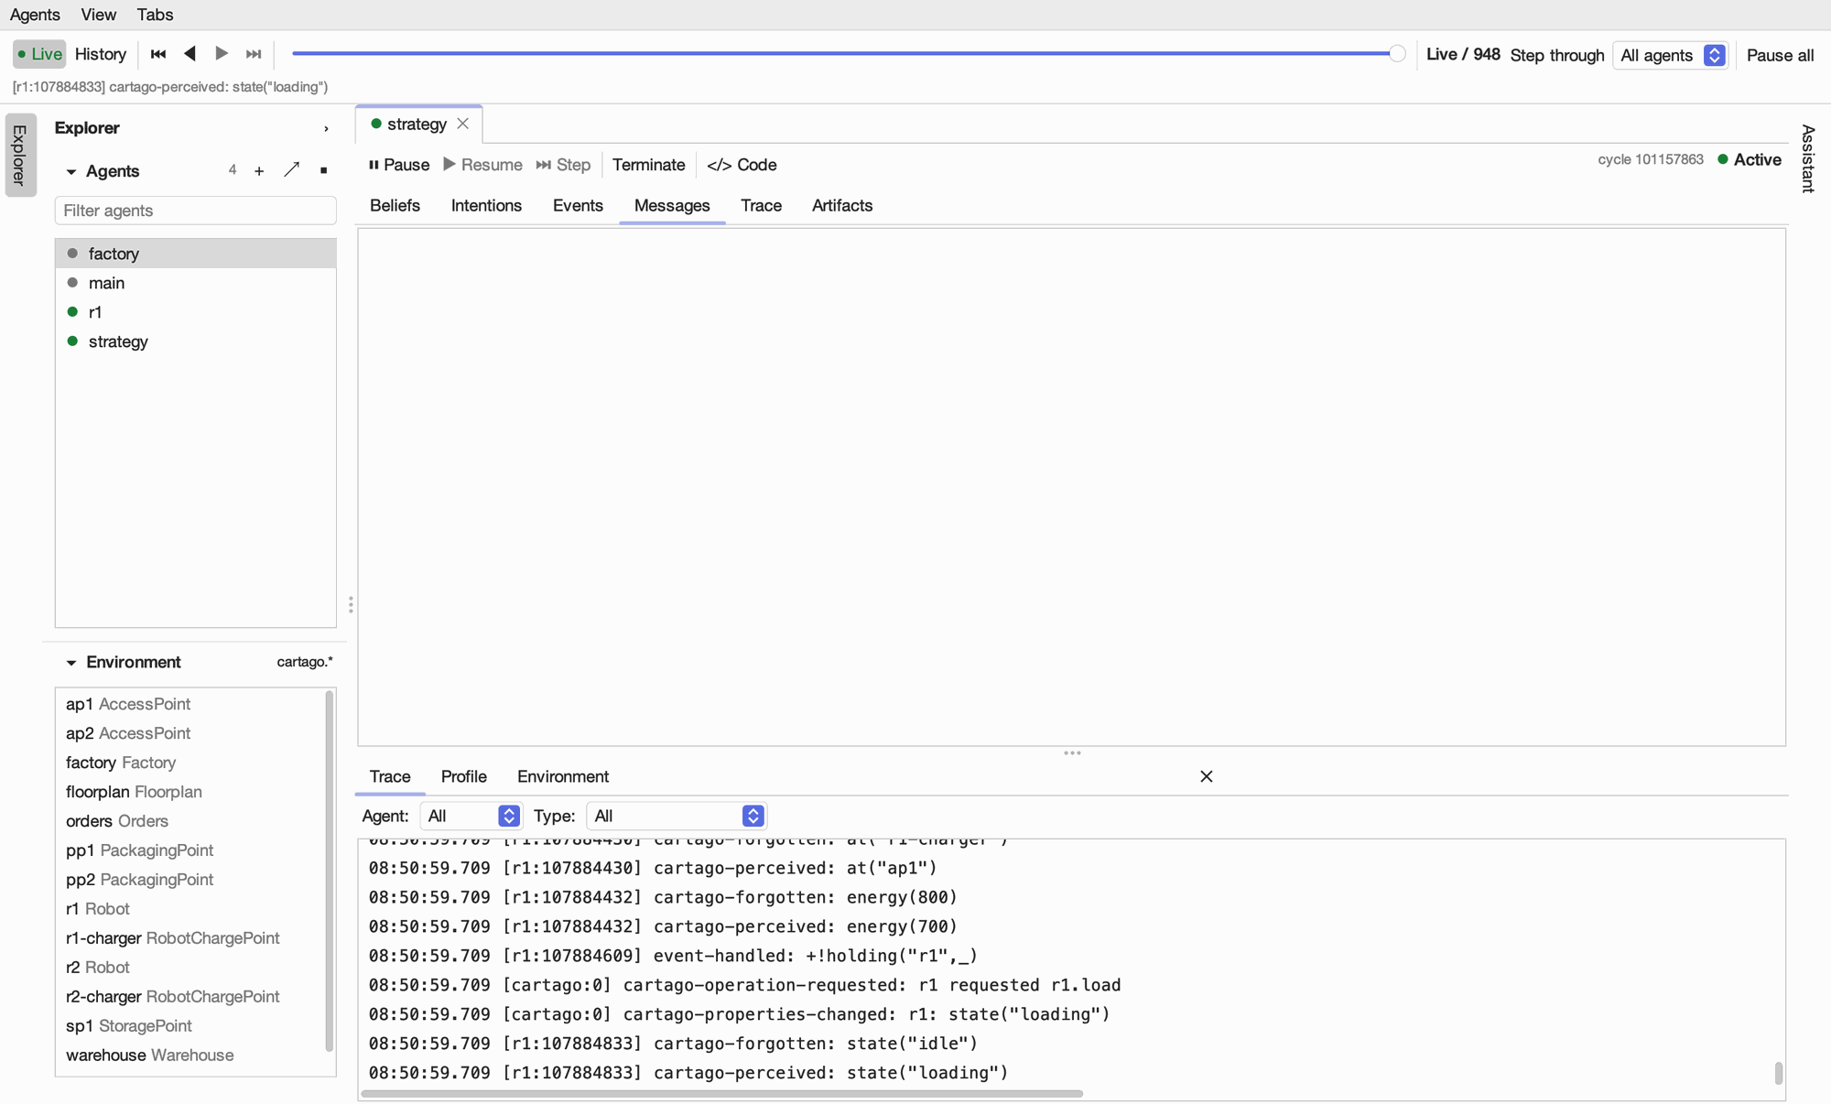This screenshot has width=1831, height=1104.
Task: Switch to the Intentions tab
Action: tap(486, 206)
